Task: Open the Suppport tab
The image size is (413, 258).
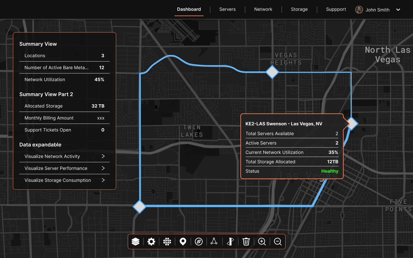Action: pyautogui.click(x=336, y=9)
